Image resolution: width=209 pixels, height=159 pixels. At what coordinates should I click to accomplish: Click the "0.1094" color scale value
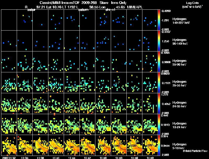coord(165,53)
